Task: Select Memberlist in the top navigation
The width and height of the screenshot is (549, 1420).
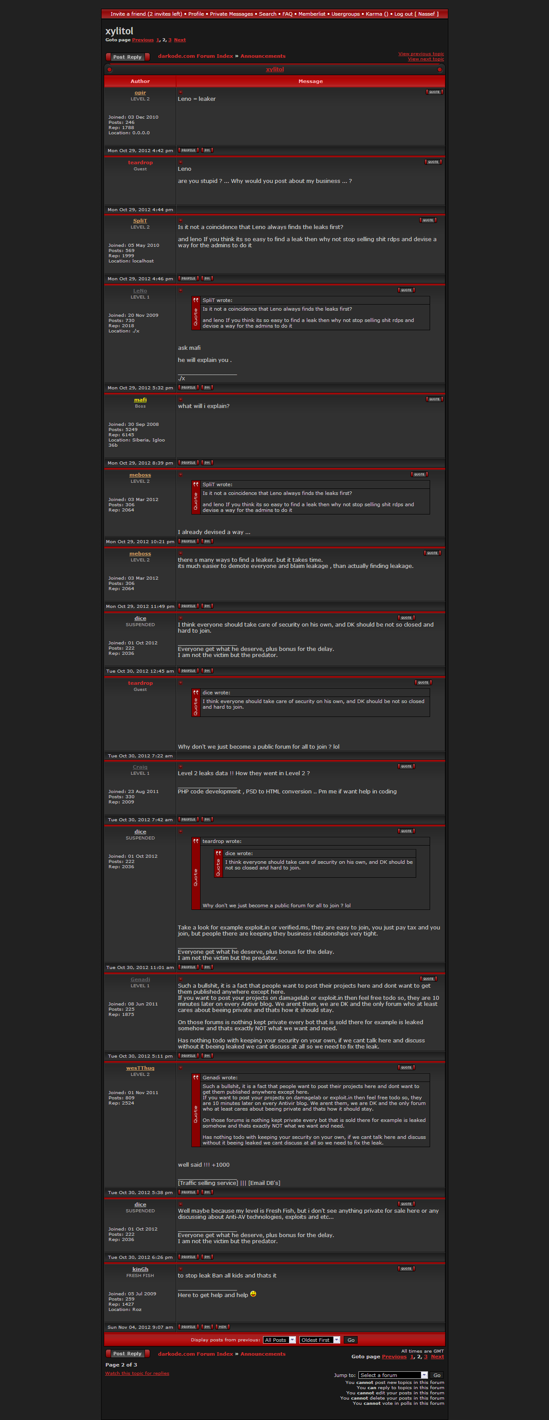Action: (x=312, y=14)
